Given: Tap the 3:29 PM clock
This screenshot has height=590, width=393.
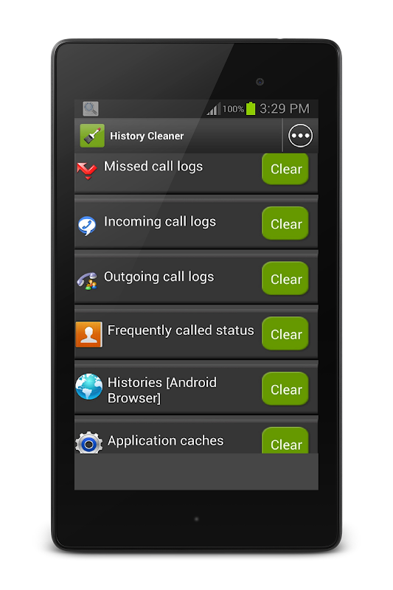Looking at the screenshot, I should tap(285, 108).
